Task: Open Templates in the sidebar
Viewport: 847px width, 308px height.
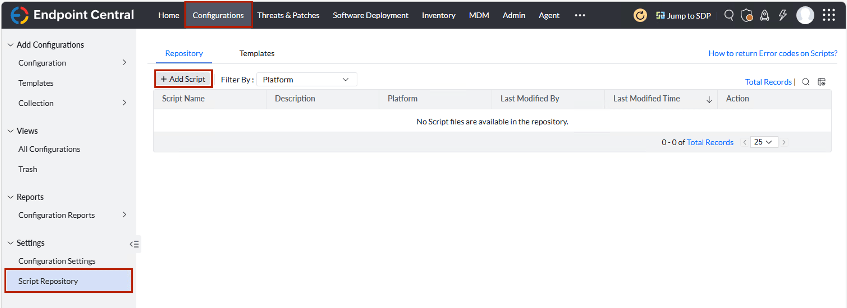Action: 36,83
